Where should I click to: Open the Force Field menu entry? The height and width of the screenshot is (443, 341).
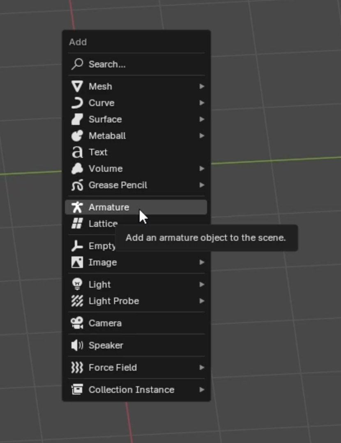coord(136,367)
